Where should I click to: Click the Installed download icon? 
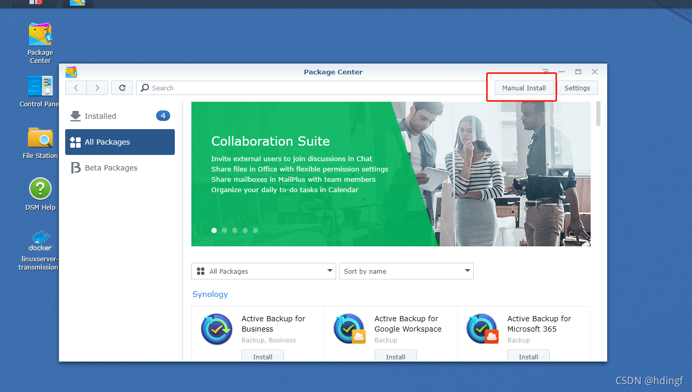pos(76,116)
